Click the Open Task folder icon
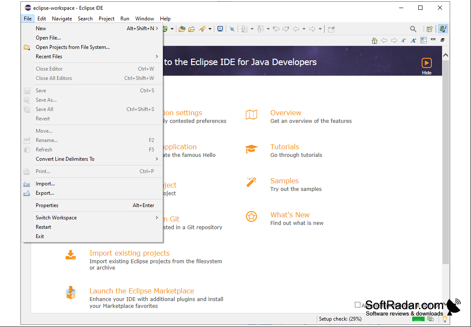 pos(191,29)
